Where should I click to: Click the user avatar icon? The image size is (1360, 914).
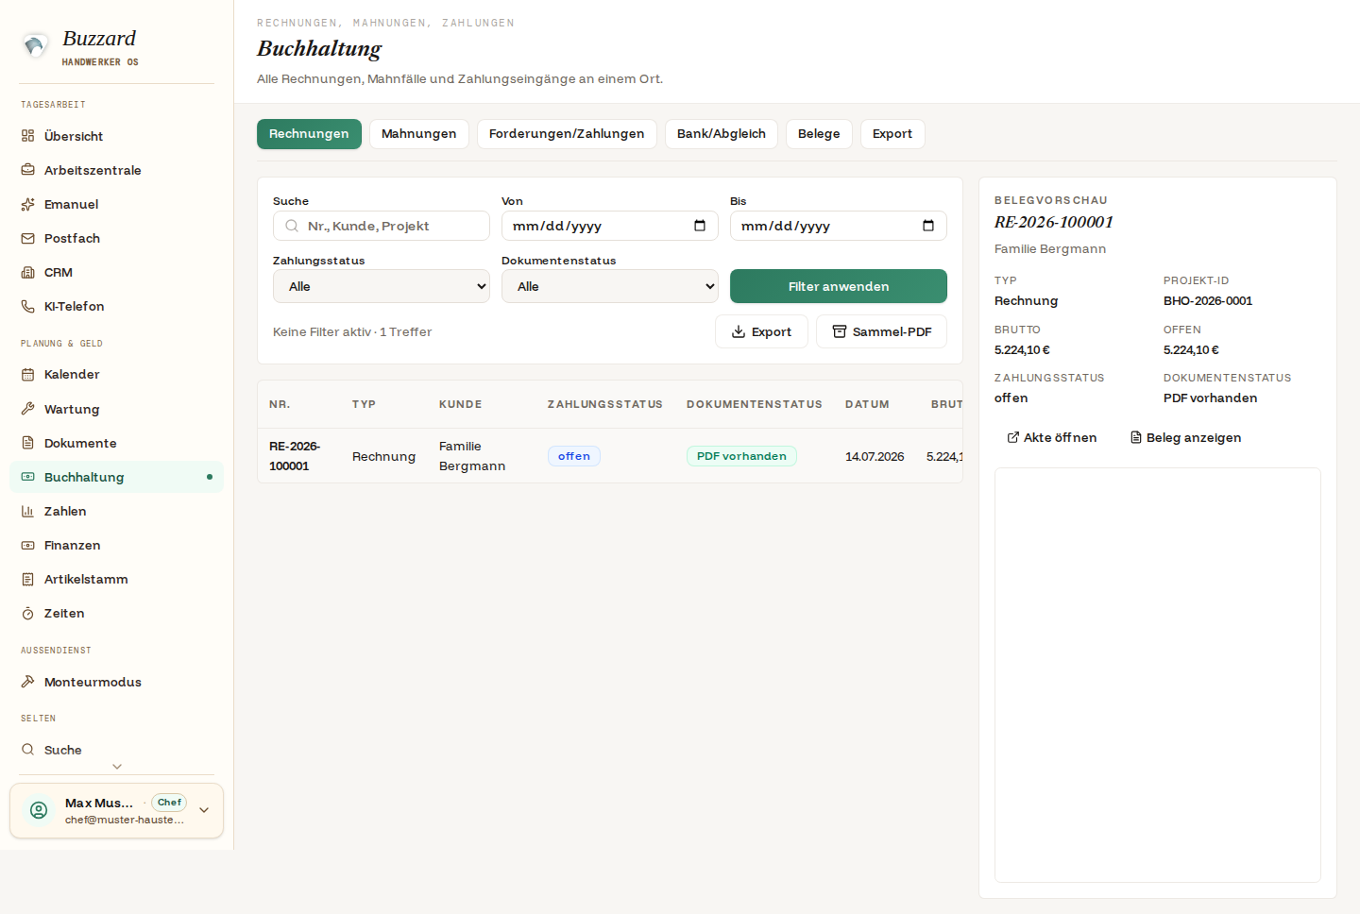[x=39, y=810]
